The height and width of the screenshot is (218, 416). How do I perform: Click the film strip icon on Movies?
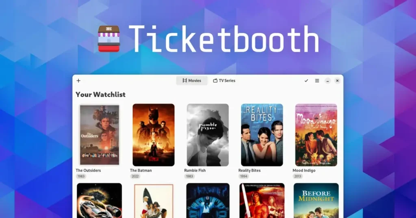click(185, 80)
